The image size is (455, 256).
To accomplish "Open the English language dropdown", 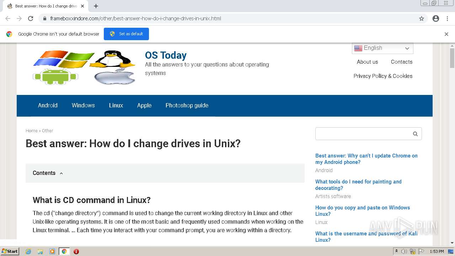I will 382,48.
